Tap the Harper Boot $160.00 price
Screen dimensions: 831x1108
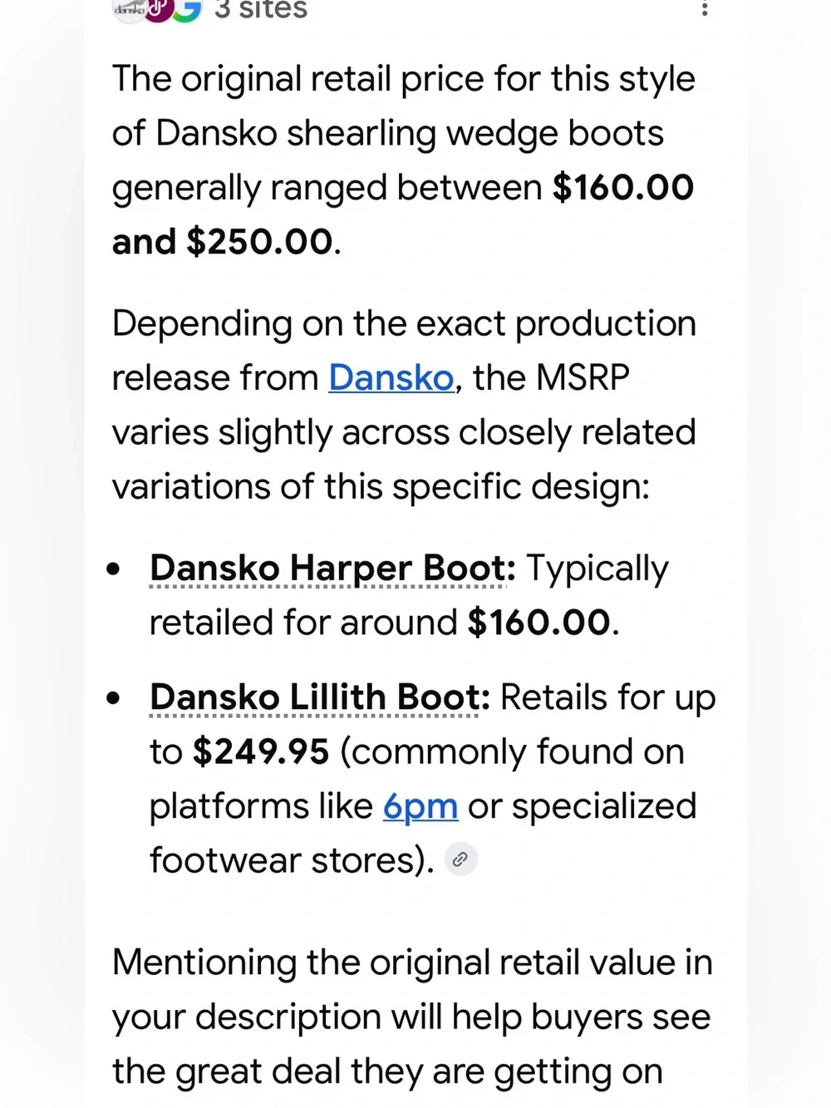click(x=539, y=623)
